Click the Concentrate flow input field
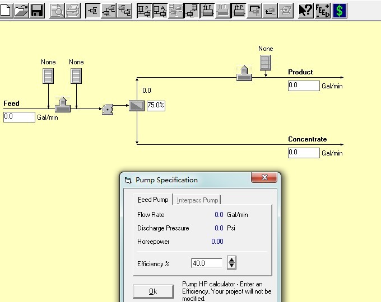Screen dimensions: 381x302 pyautogui.click(x=304, y=153)
